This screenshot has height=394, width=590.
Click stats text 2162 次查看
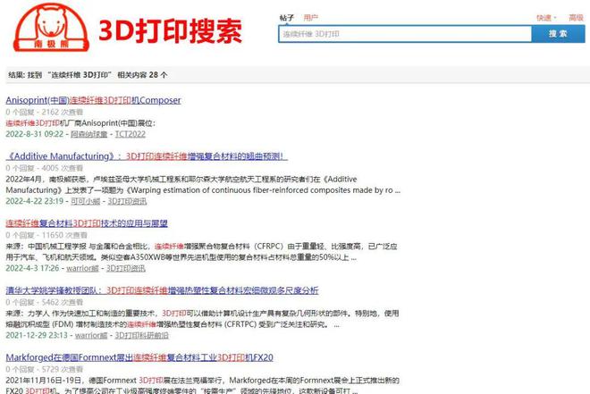point(62,112)
